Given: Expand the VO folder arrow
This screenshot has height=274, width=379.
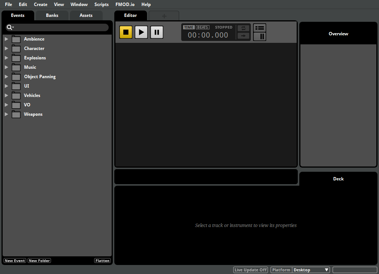Looking at the screenshot, I should pos(6,104).
